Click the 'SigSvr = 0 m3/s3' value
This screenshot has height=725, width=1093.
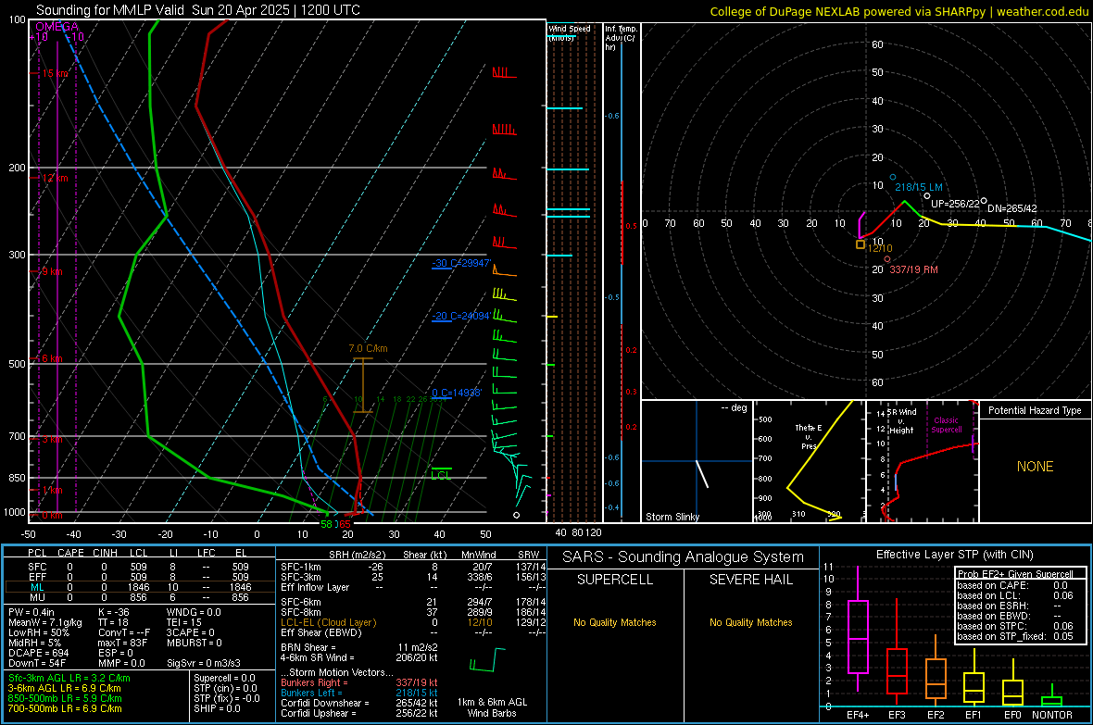pyautogui.click(x=204, y=663)
